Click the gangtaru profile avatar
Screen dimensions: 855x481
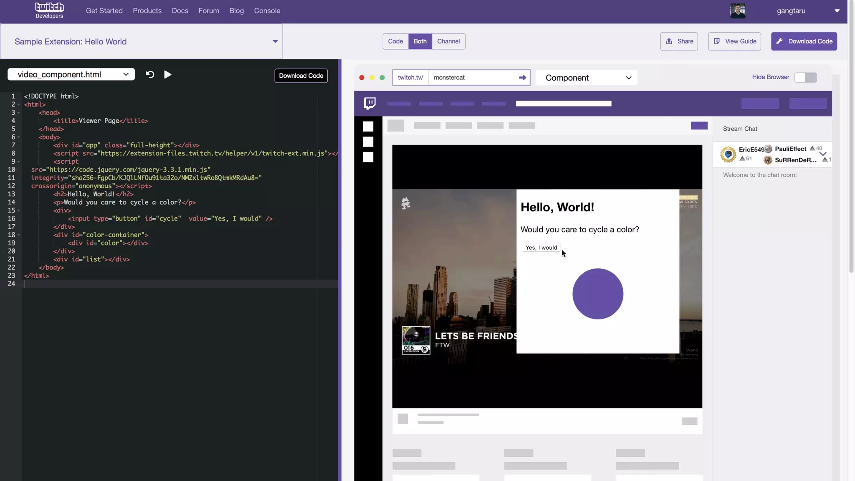click(x=738, y=11)
